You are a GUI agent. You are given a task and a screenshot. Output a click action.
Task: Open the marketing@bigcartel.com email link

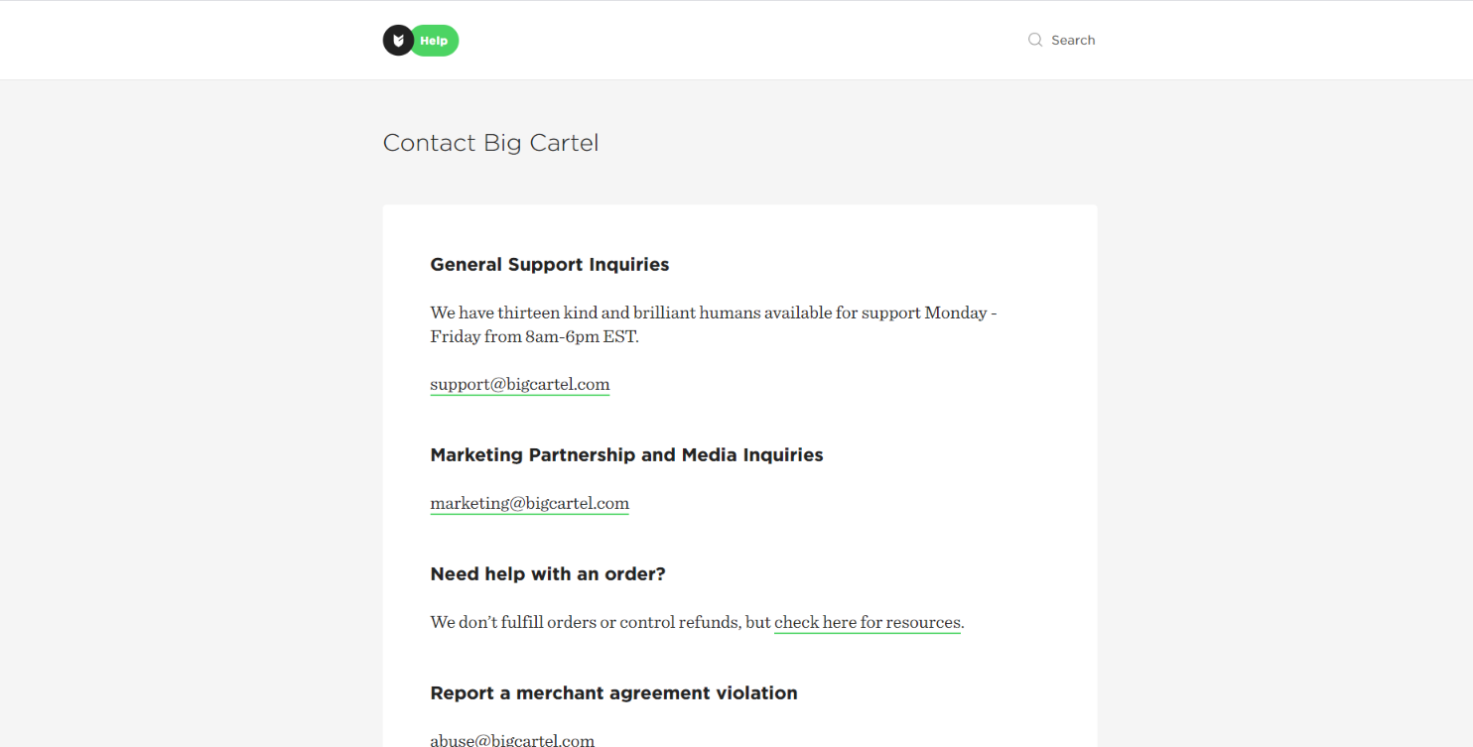(x=529, y=503)
